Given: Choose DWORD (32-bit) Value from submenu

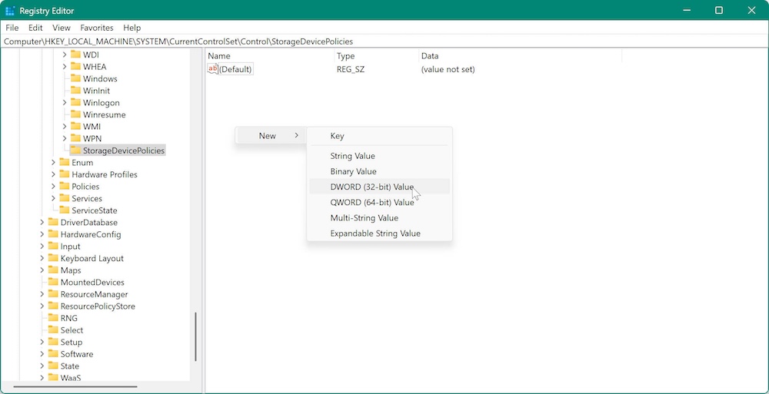Looking at the screenshot, I should (x=371, y=187).
